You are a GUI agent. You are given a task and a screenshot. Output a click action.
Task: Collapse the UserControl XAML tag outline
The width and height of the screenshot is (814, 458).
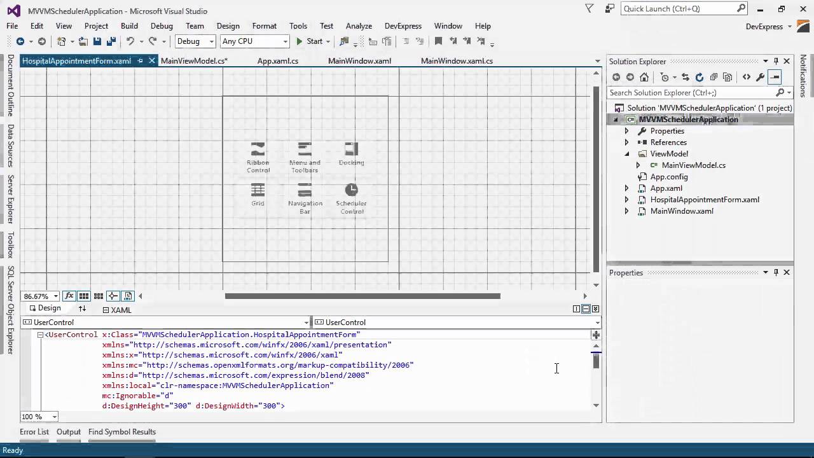[x=39, y=335]
